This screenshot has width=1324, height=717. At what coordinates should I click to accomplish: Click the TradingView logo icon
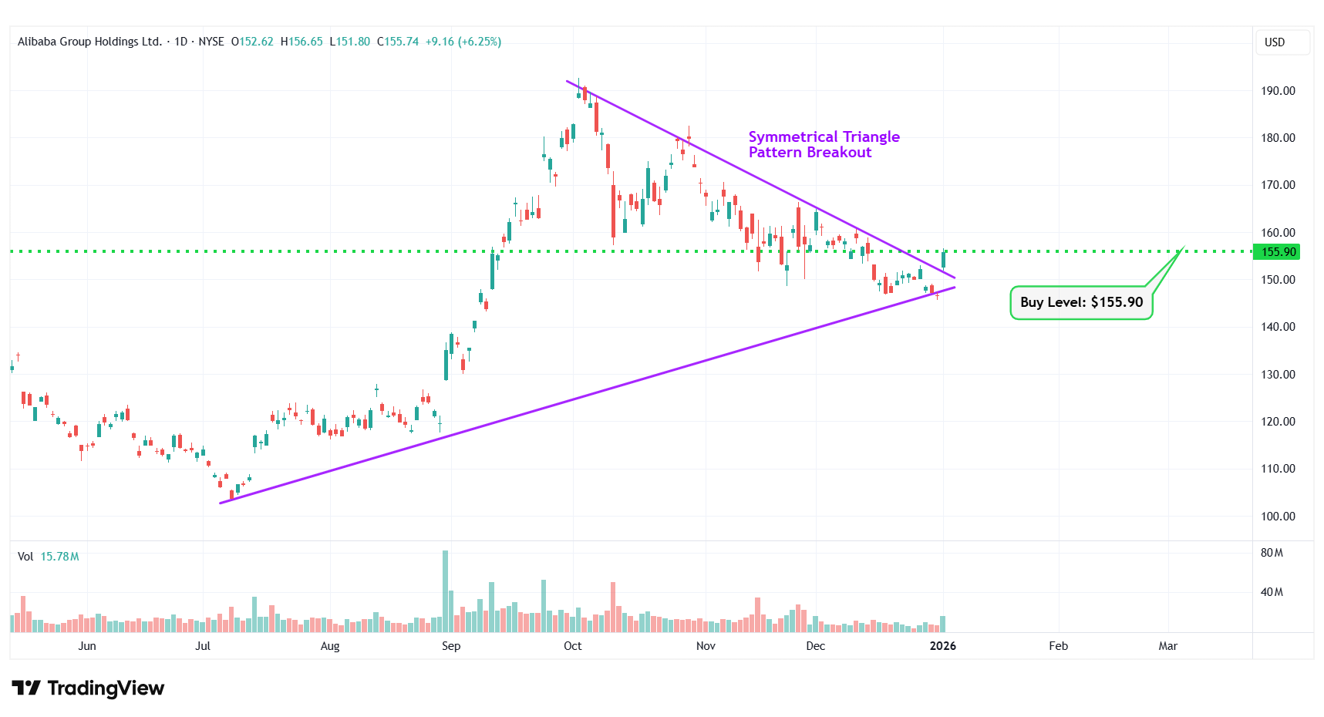click(x=26, y=688)
